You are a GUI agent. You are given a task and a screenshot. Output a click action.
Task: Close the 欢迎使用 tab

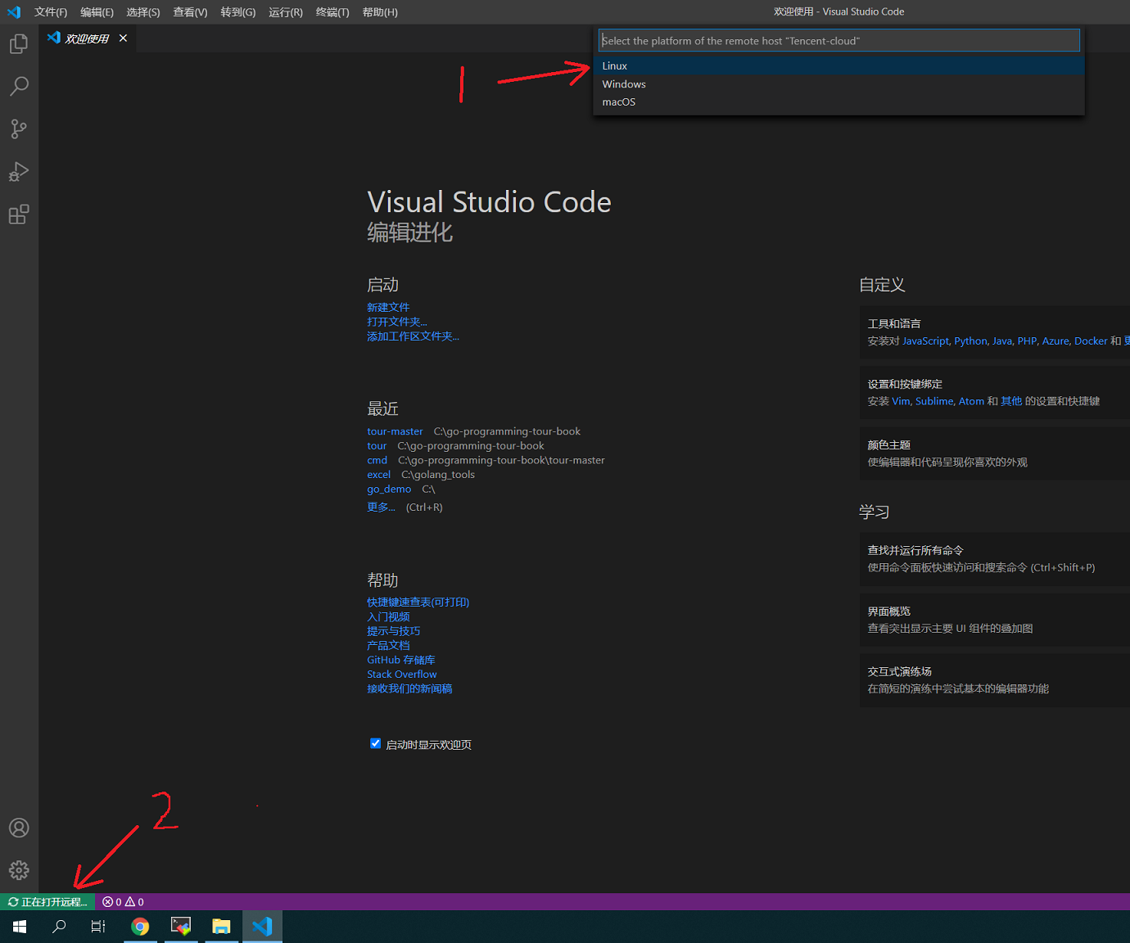point(123,38)
